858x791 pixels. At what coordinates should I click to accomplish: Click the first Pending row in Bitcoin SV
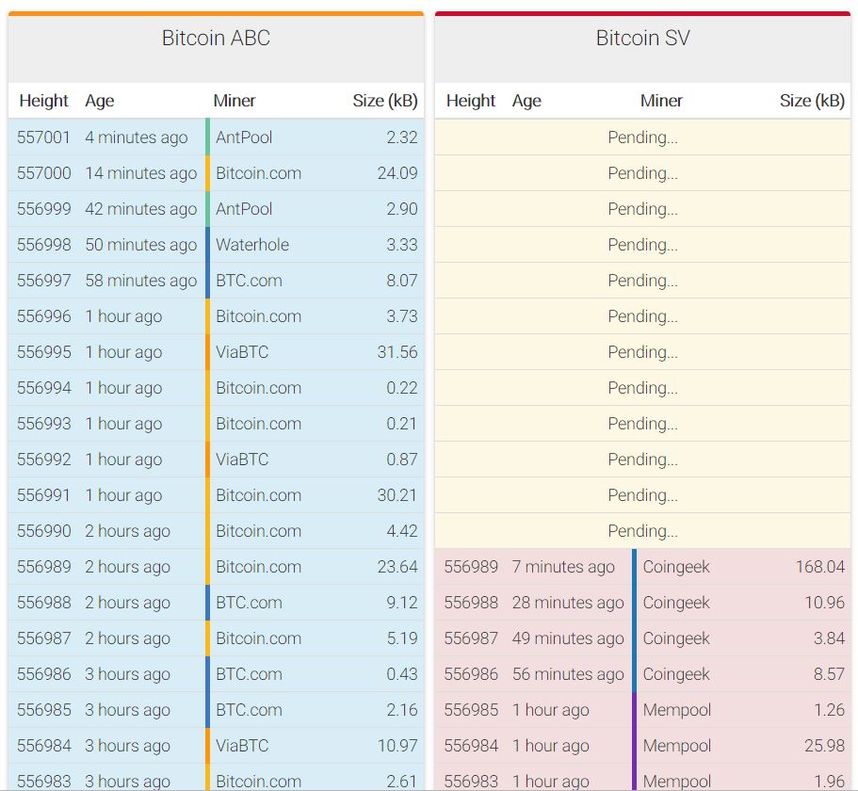click(642, 137)
